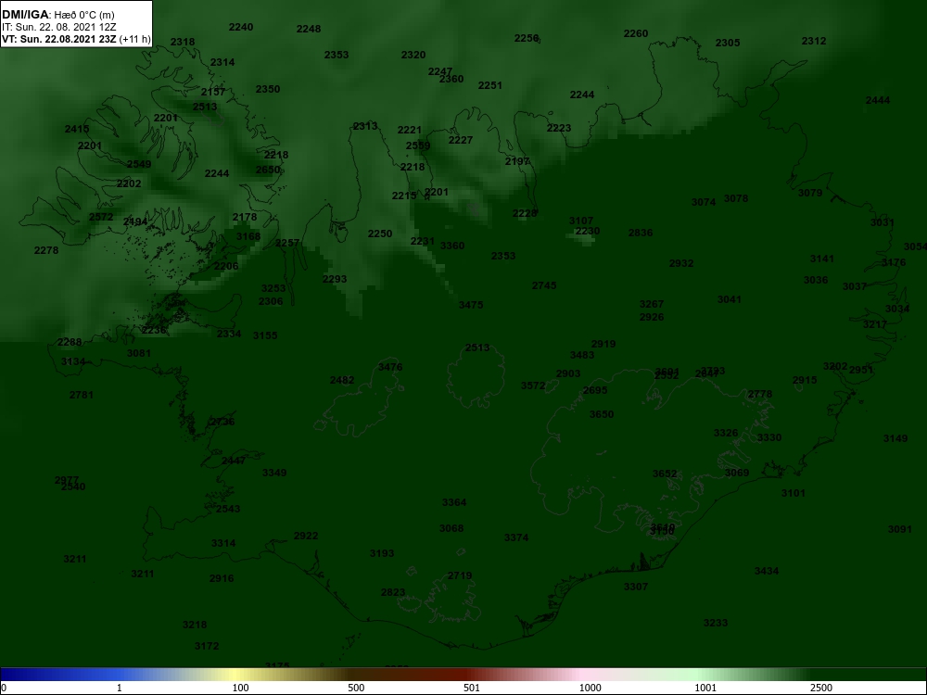This screenshot has width=927, height=695.
Task: Click the 3107 value
Action: click(581, 221)
